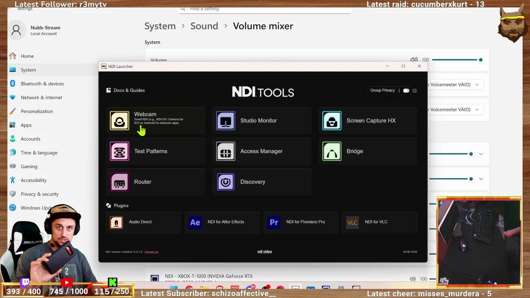Click the NDI Launcher title bar icon
The image size is (530, 298).
click(104, 66)
